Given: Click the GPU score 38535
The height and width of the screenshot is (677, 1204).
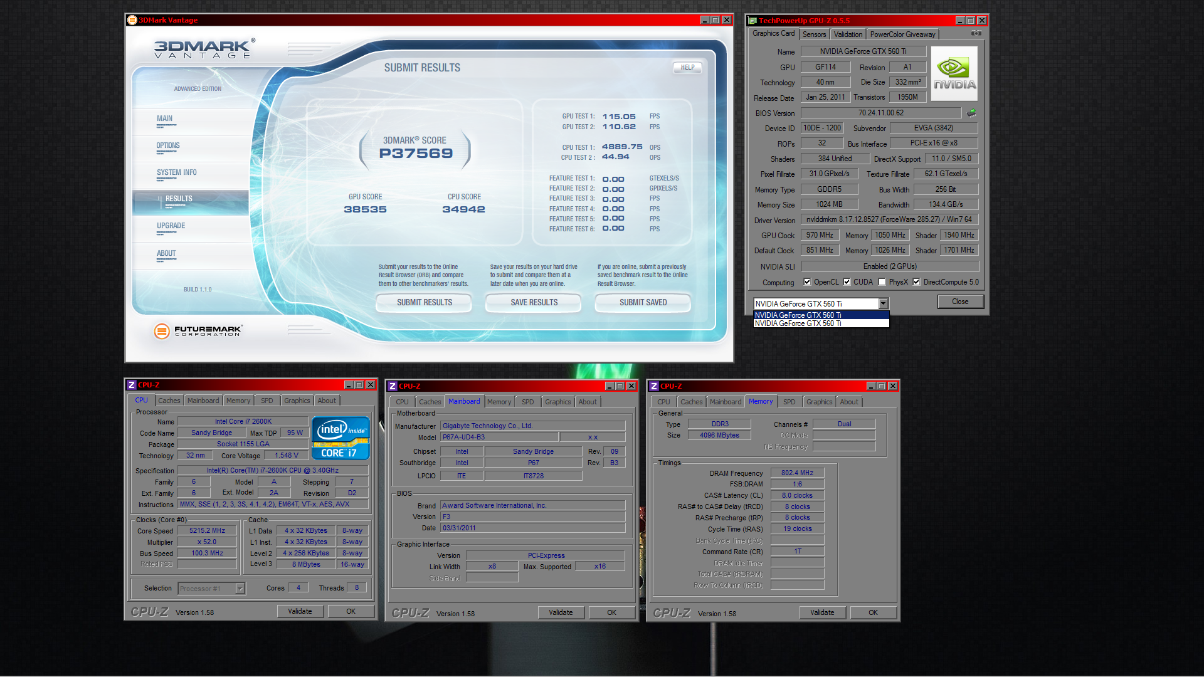Looking at the screenshot, I should coord(365,209).
